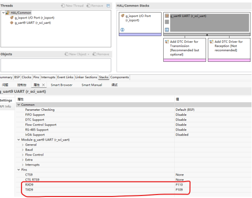Click the Add DTC Driver for Reception icon
This screenshot has width=252, height=198.
(212, 41)
